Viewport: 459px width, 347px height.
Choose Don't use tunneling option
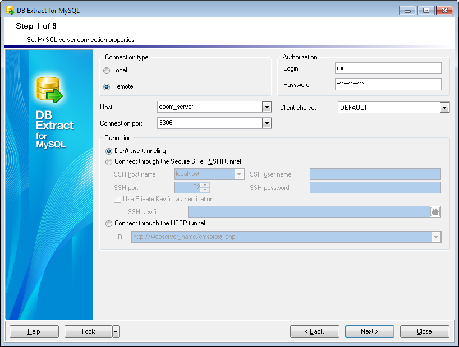pyautogui.click(x=109, y=151)
